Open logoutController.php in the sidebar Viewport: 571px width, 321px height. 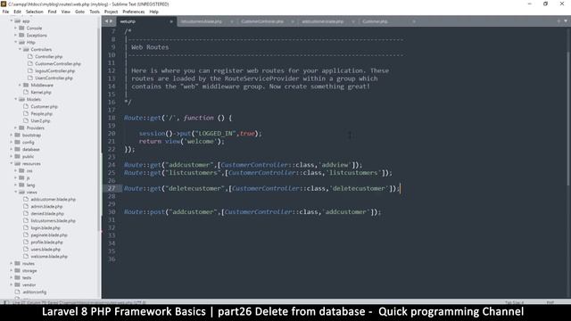(55, 70)
